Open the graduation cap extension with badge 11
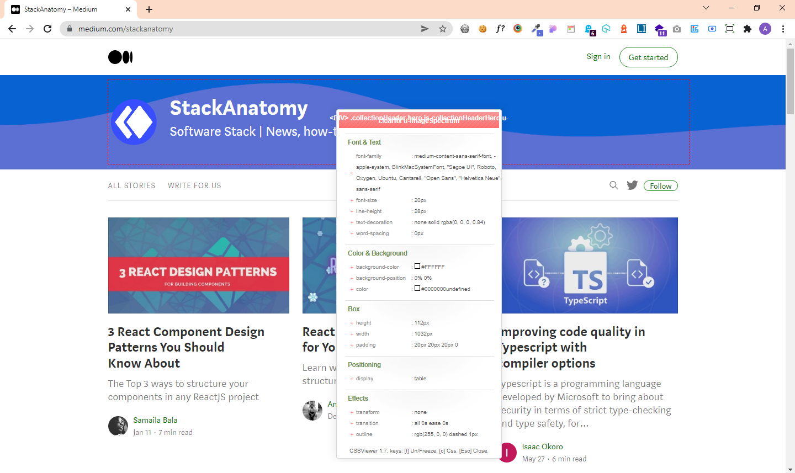 click(660, 30)
